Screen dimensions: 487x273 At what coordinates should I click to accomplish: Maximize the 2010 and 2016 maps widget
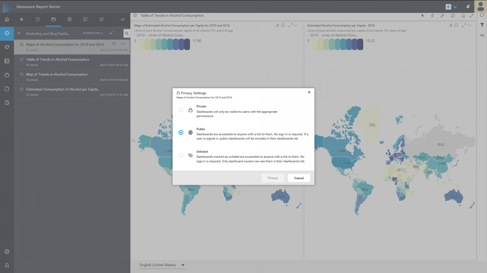click(x=291, y=25)
